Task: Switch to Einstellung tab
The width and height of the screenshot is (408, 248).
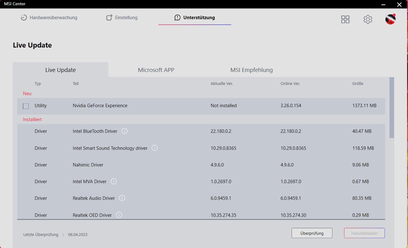Action: click(x=122, y=18)
